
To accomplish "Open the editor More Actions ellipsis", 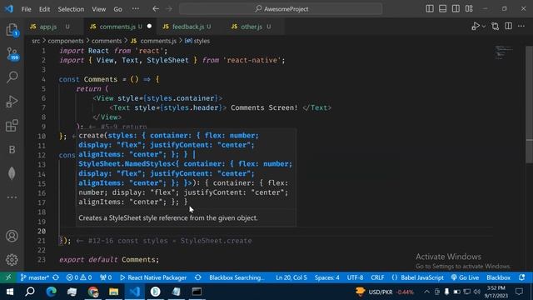I will 521,26.
